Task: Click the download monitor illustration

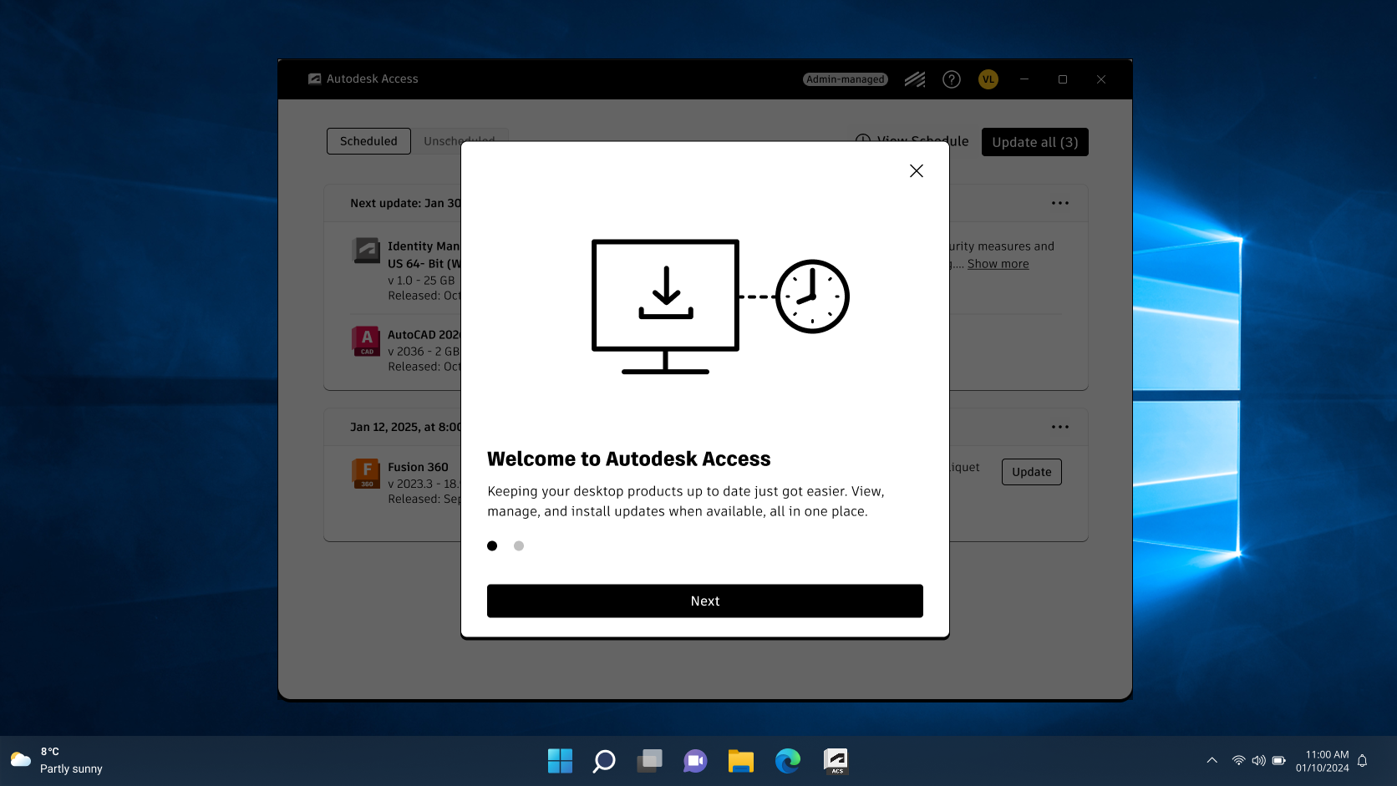Action: (x=665, y=307)
